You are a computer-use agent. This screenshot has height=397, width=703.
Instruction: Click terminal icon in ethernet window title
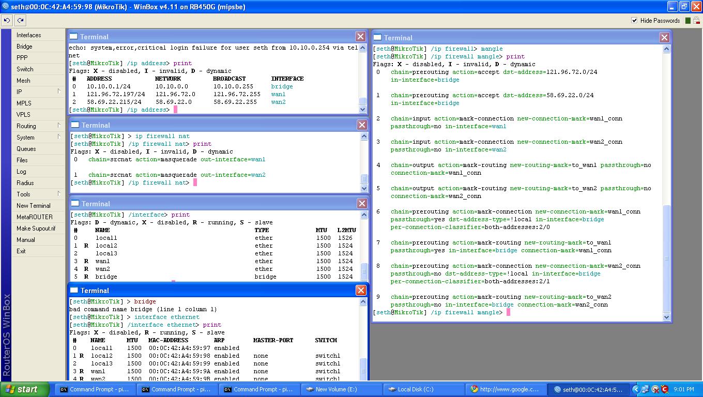[73, 290]
